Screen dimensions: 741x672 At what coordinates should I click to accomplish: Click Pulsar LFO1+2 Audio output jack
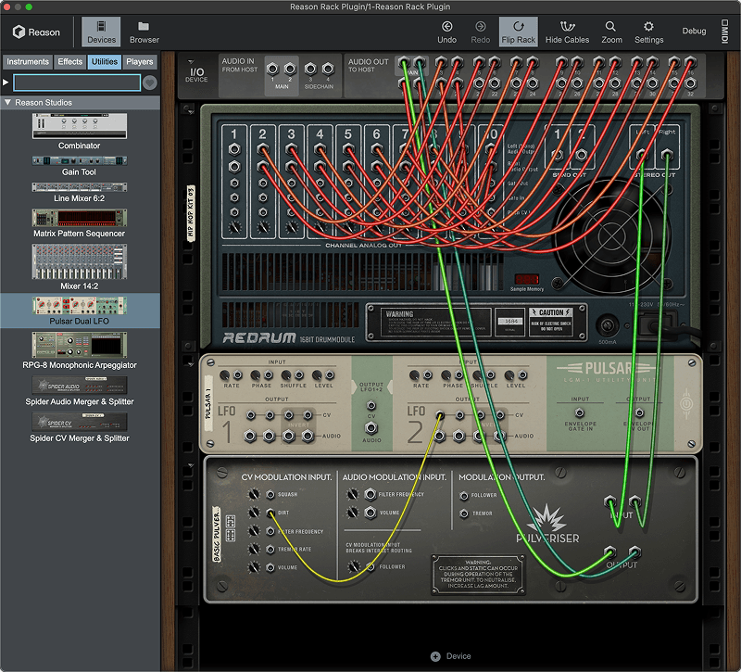(371, 428)
